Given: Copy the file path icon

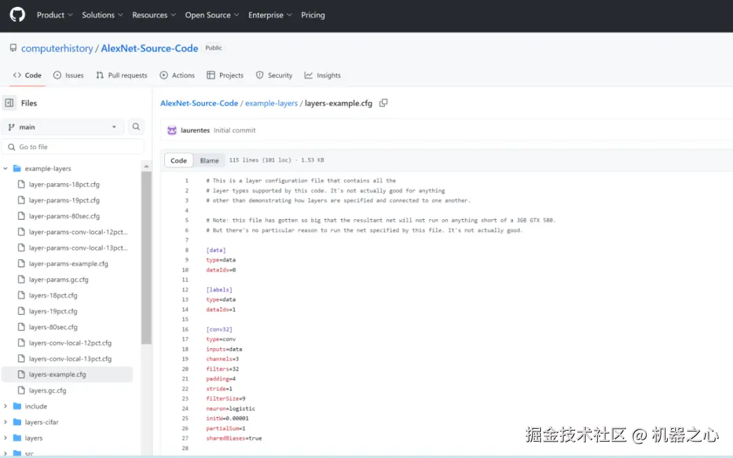Looking at the screenshot, I should [383, 103].
